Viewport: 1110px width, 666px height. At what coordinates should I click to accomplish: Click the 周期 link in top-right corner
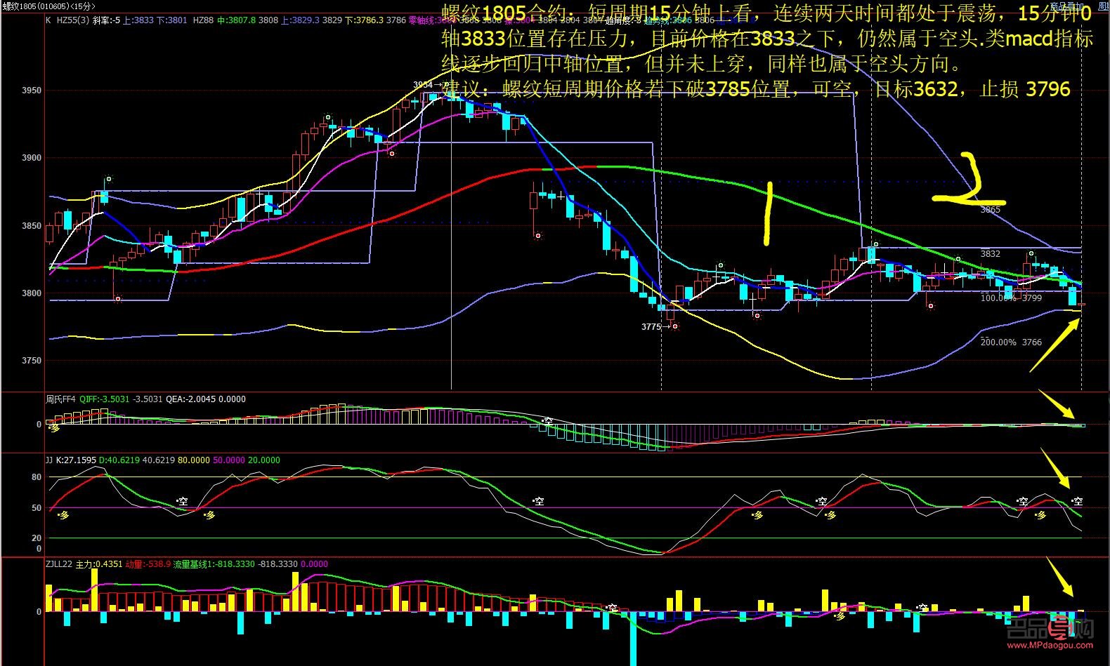point(1103,6)
